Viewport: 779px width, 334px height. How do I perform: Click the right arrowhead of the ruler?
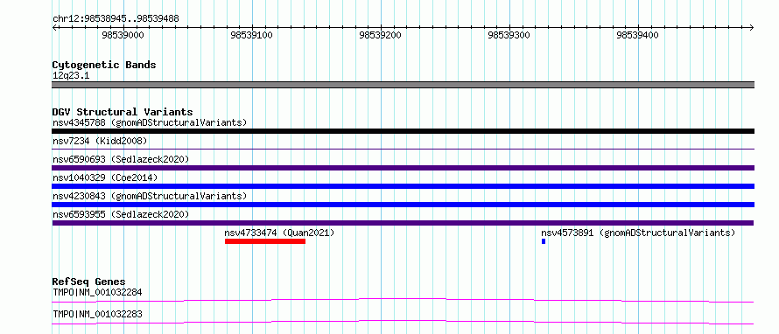(x=752, y=27)
